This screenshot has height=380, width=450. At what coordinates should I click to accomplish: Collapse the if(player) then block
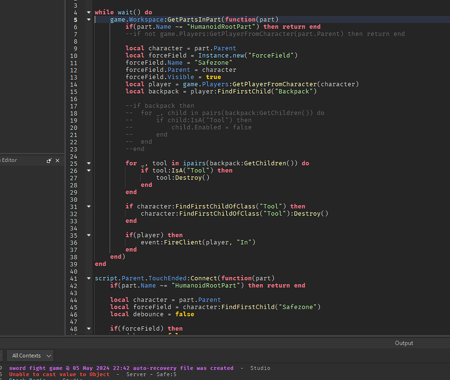(89, 236)
